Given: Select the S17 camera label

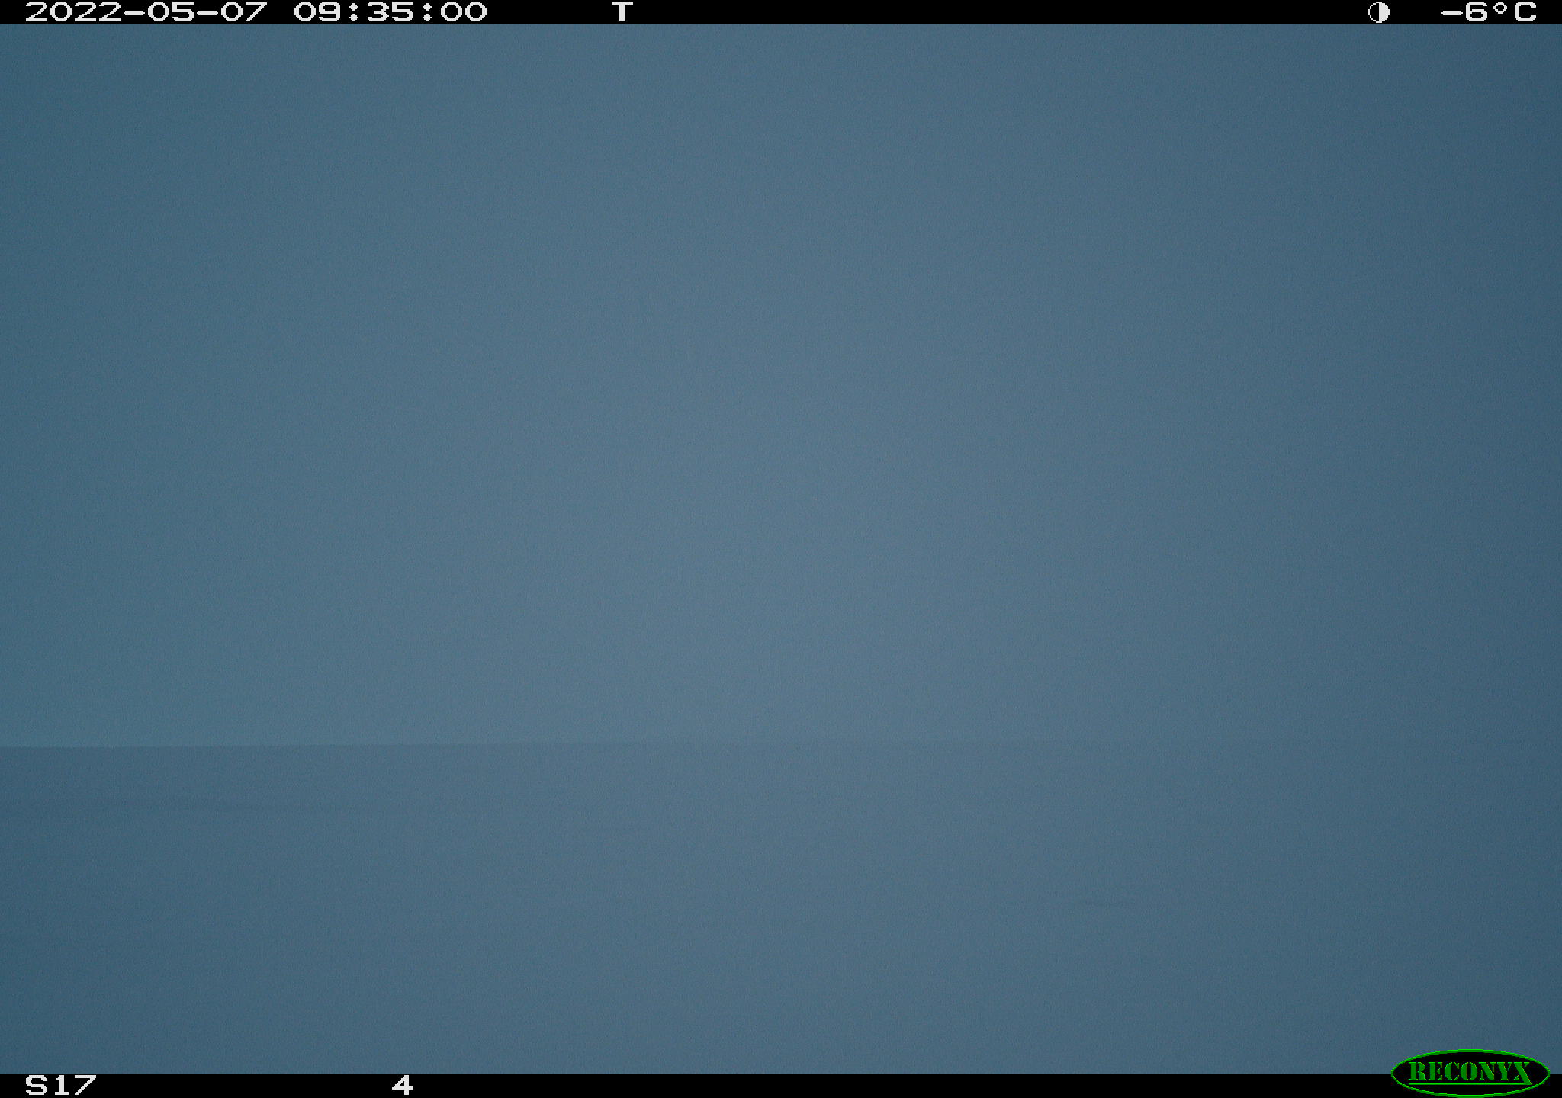Looking at the screenshot, I should pos(61,1085).
